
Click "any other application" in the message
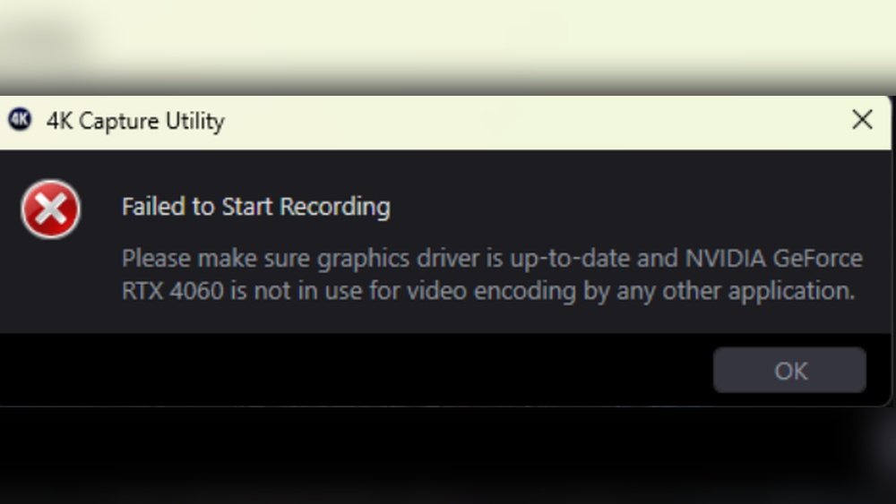pos(735,291)
